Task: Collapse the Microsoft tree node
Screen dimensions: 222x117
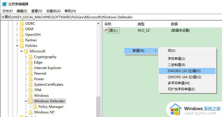Action: click(22, 51)
